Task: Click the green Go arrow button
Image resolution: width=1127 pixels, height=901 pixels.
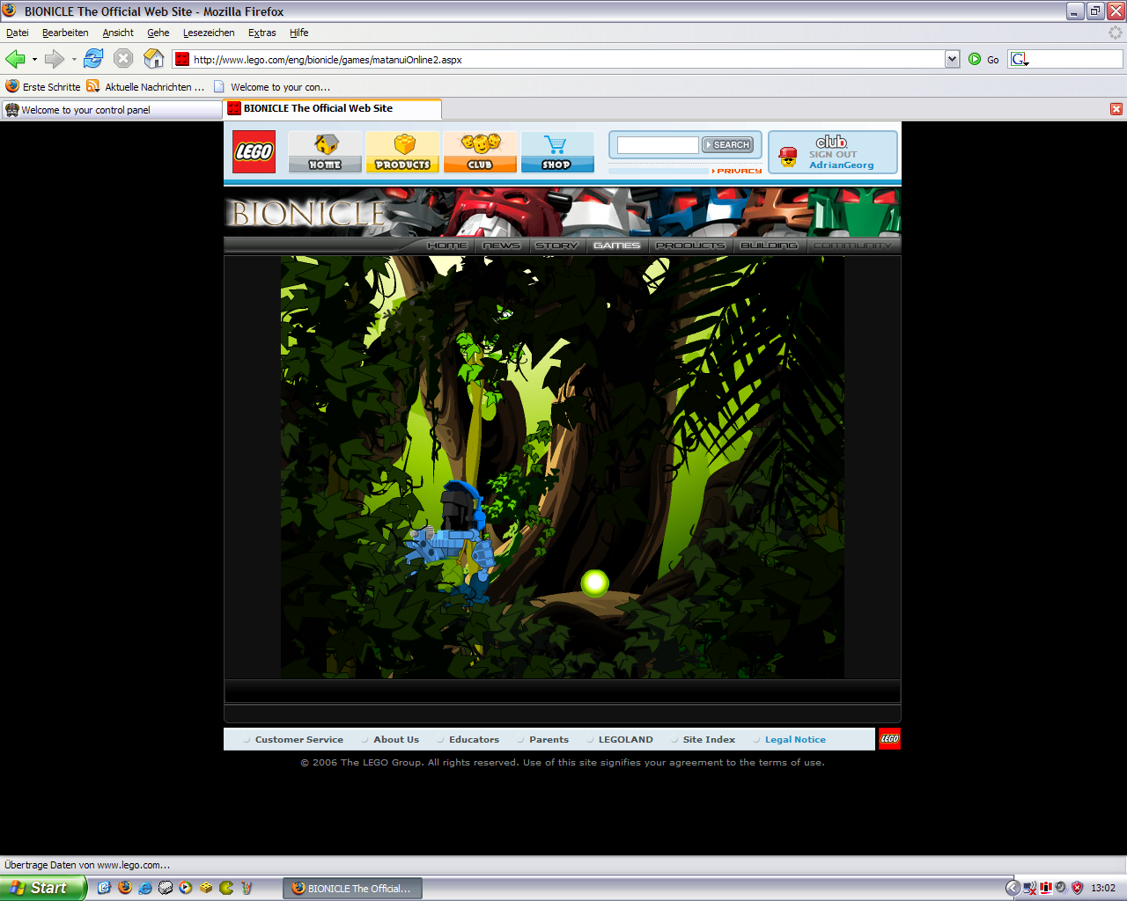Action: (x=975, y=59)
